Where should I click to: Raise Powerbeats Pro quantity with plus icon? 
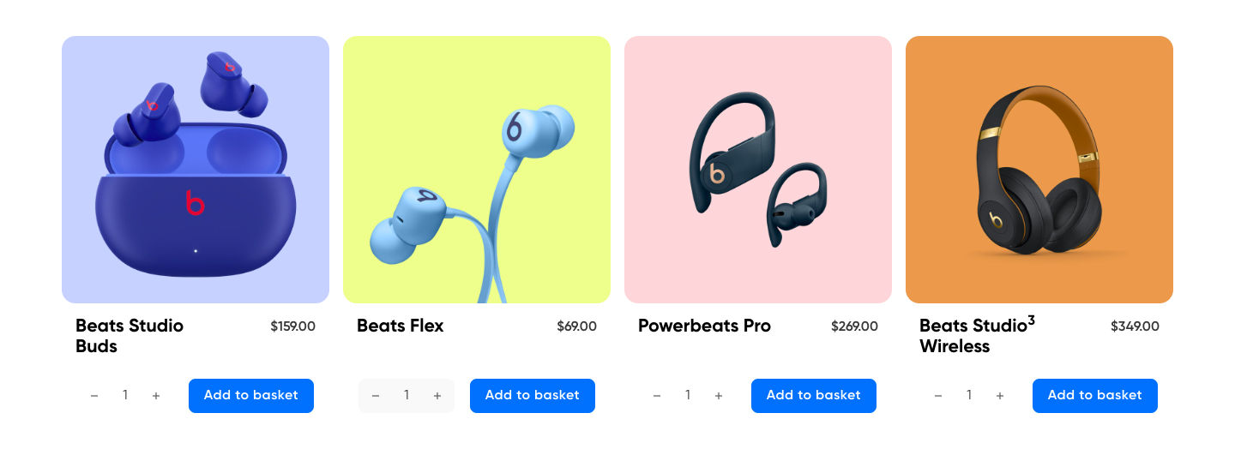click(719, 396)
